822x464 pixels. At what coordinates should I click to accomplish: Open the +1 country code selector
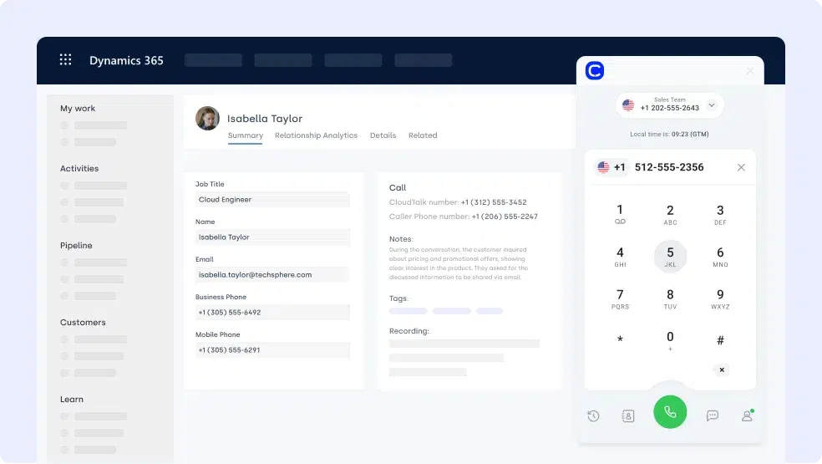point(611,167)
